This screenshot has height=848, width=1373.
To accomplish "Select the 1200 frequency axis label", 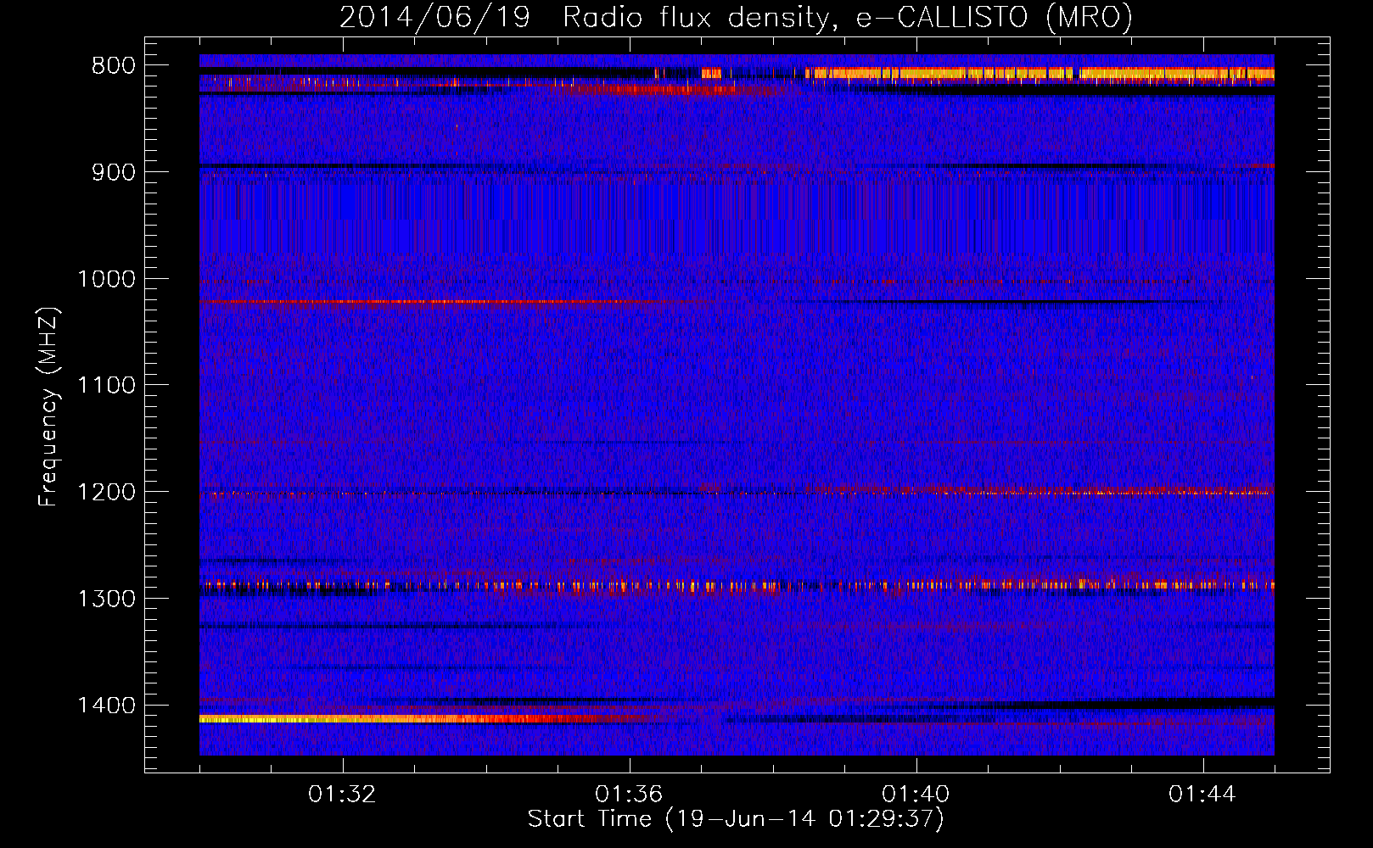I will point(106,493).
